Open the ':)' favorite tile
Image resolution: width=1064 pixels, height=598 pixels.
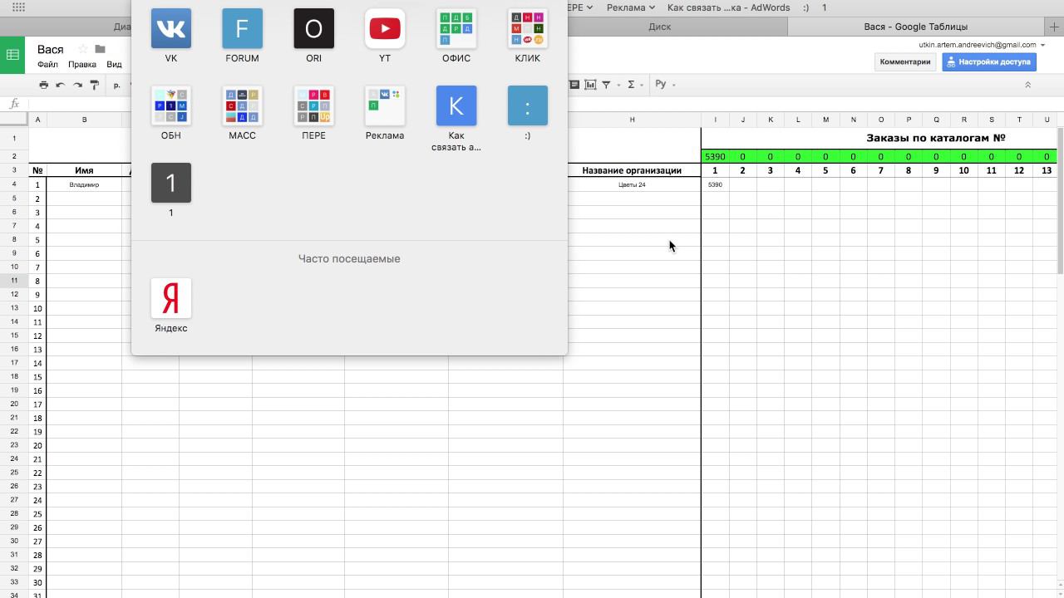tap(528, 106)
